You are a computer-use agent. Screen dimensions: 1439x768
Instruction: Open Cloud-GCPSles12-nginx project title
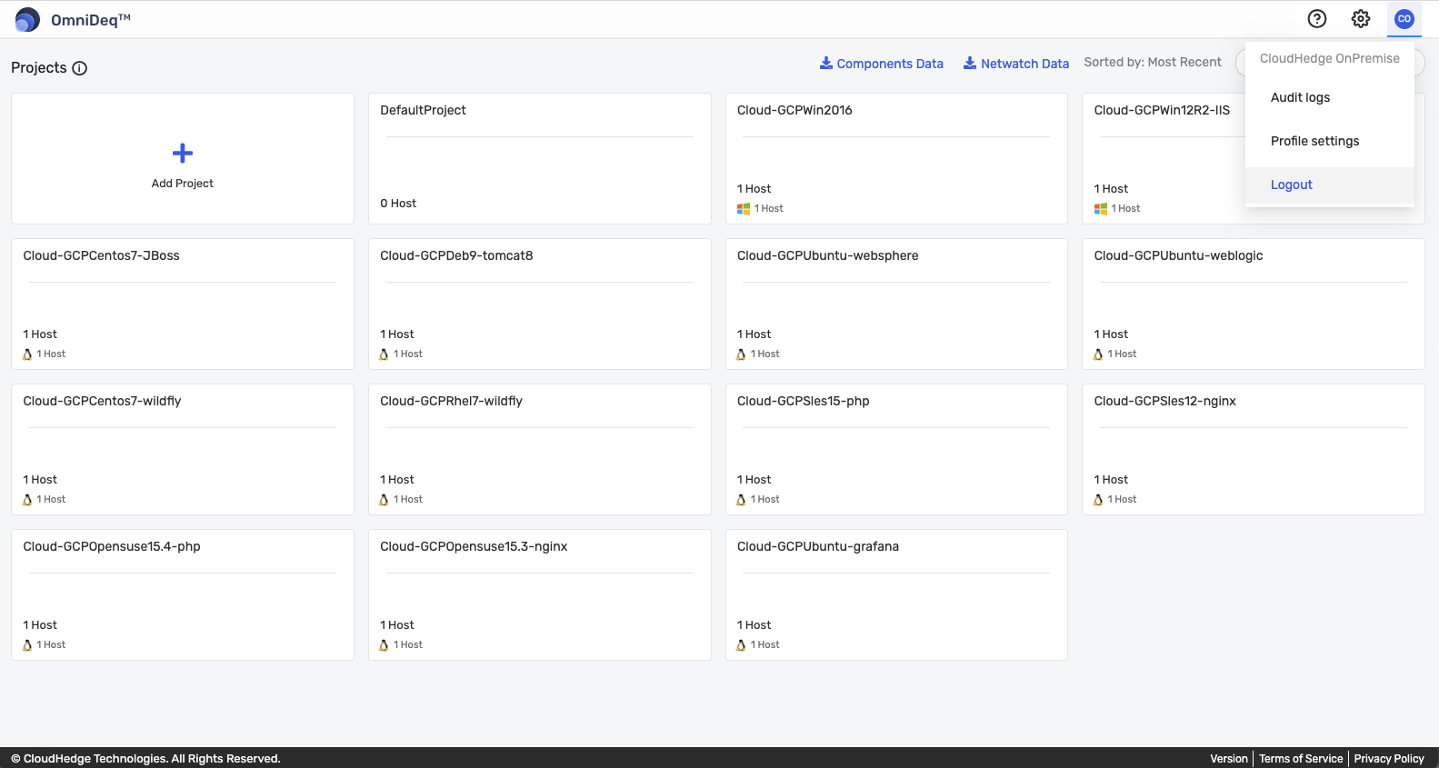pyautogui.click(x=1165, y=401)
